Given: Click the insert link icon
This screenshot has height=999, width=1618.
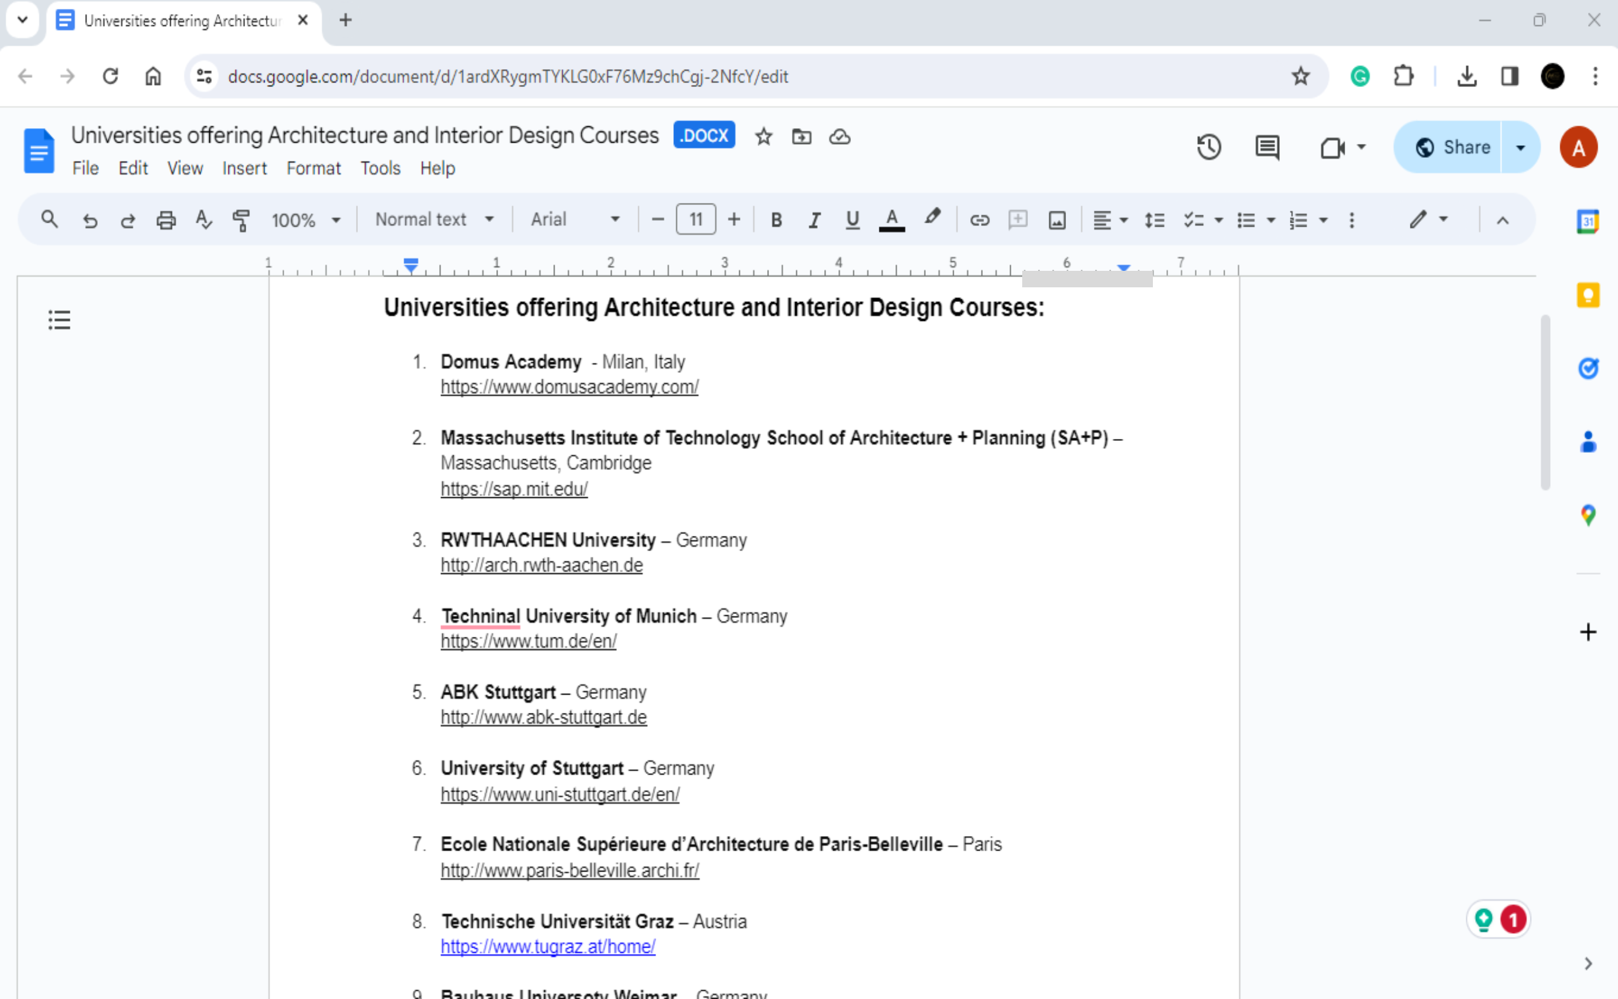Looking at the screenshot, I should click(979, 220).
